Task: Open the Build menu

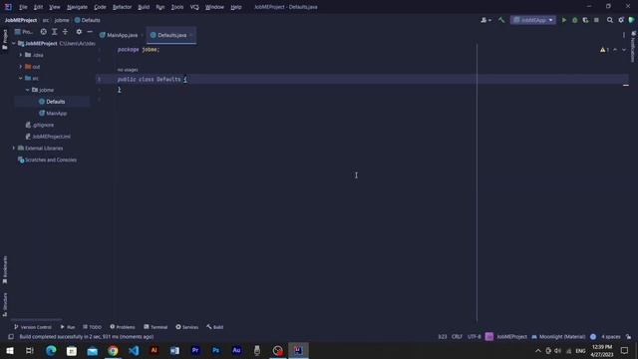Action: pos(144,7)
